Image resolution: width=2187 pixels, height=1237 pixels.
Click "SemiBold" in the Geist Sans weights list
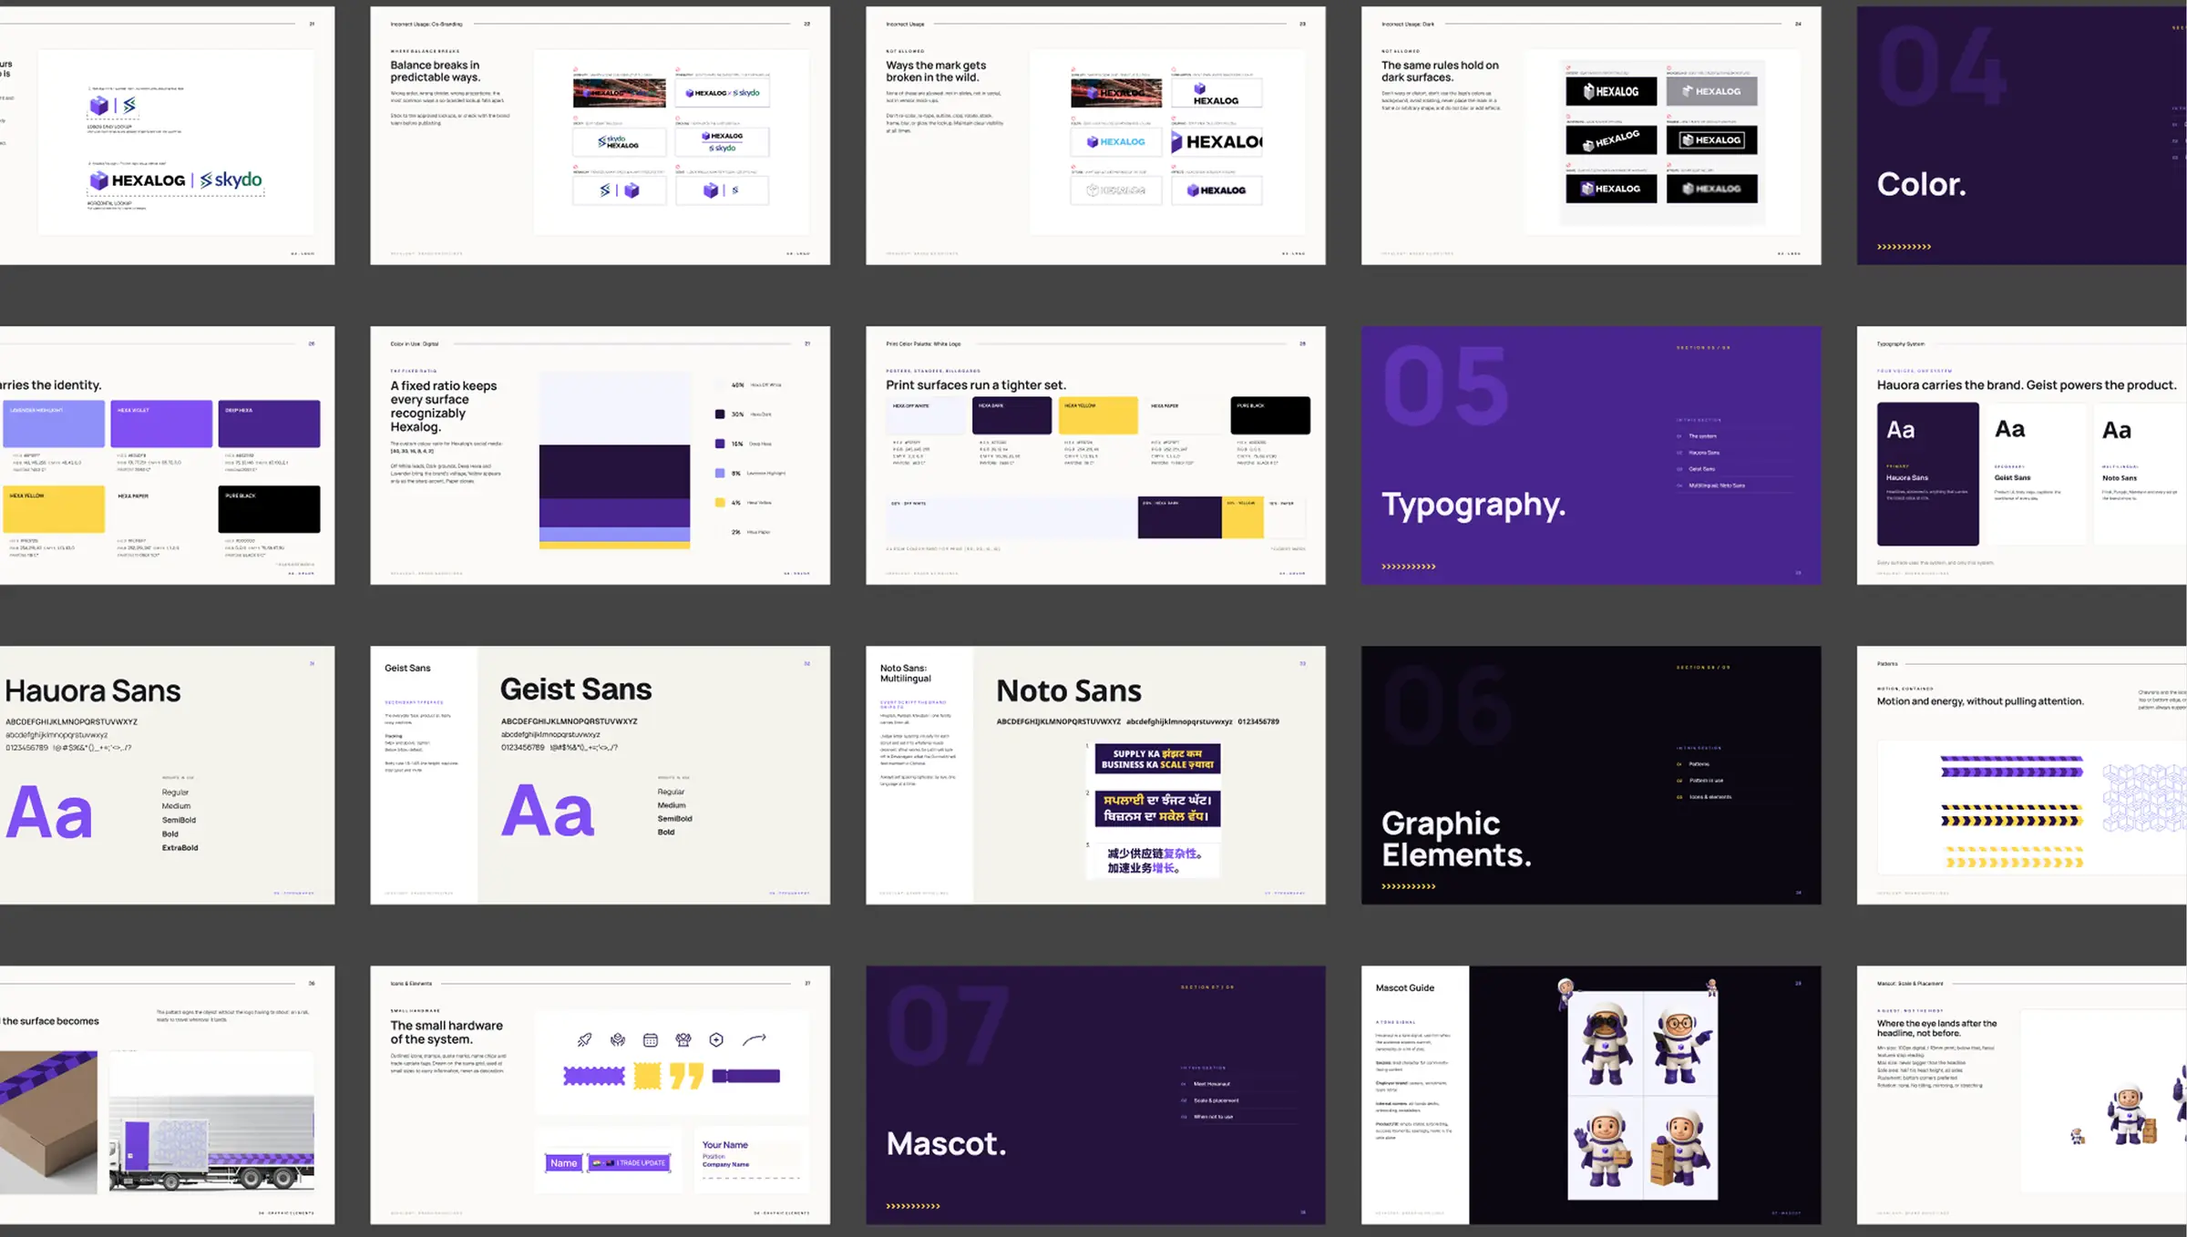pos(674,819)
